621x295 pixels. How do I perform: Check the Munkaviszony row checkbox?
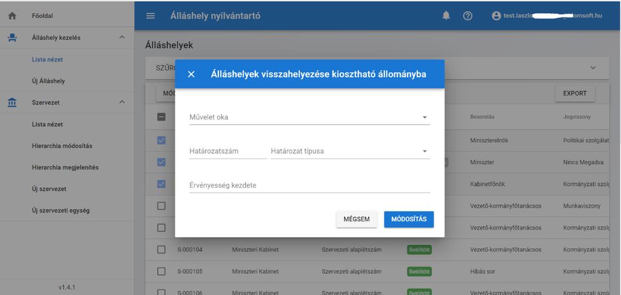(x=161, y=206)
